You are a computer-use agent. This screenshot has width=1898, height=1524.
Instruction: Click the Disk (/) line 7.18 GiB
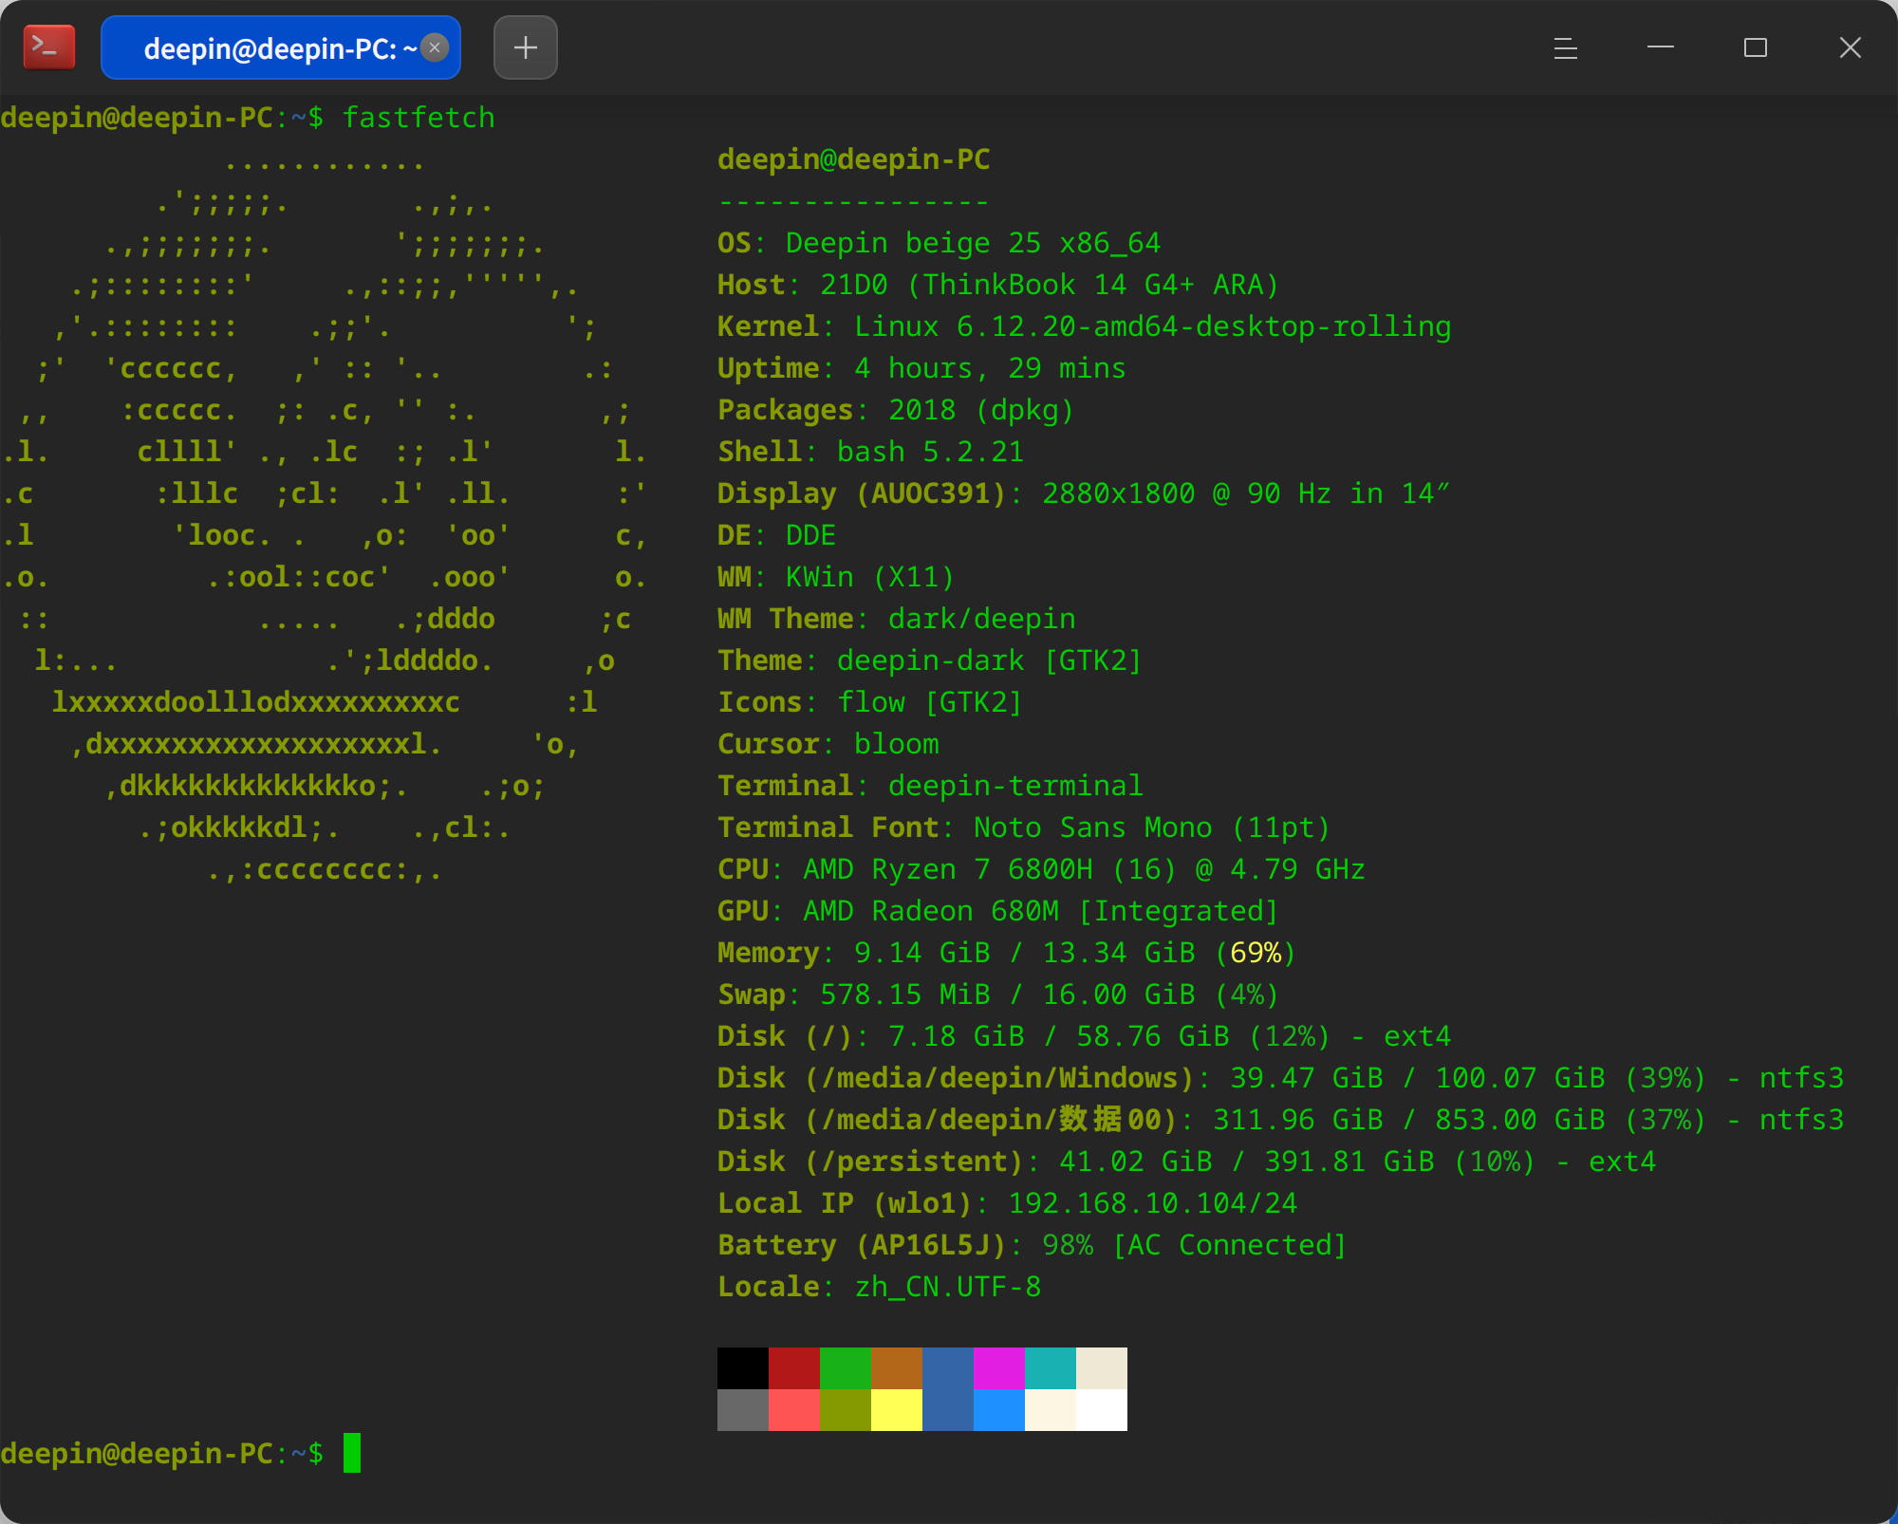1085,1036
